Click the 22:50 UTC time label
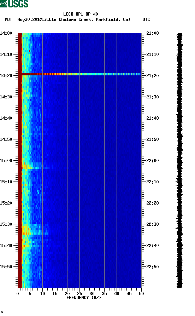 [x=153, y=266]
